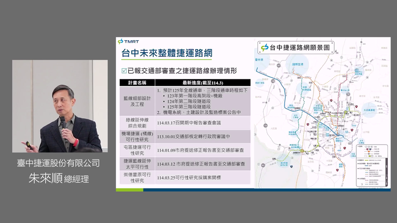Click the TMRT logo on slide
This screenshot has width=397, height=223.
coord(128,42)
